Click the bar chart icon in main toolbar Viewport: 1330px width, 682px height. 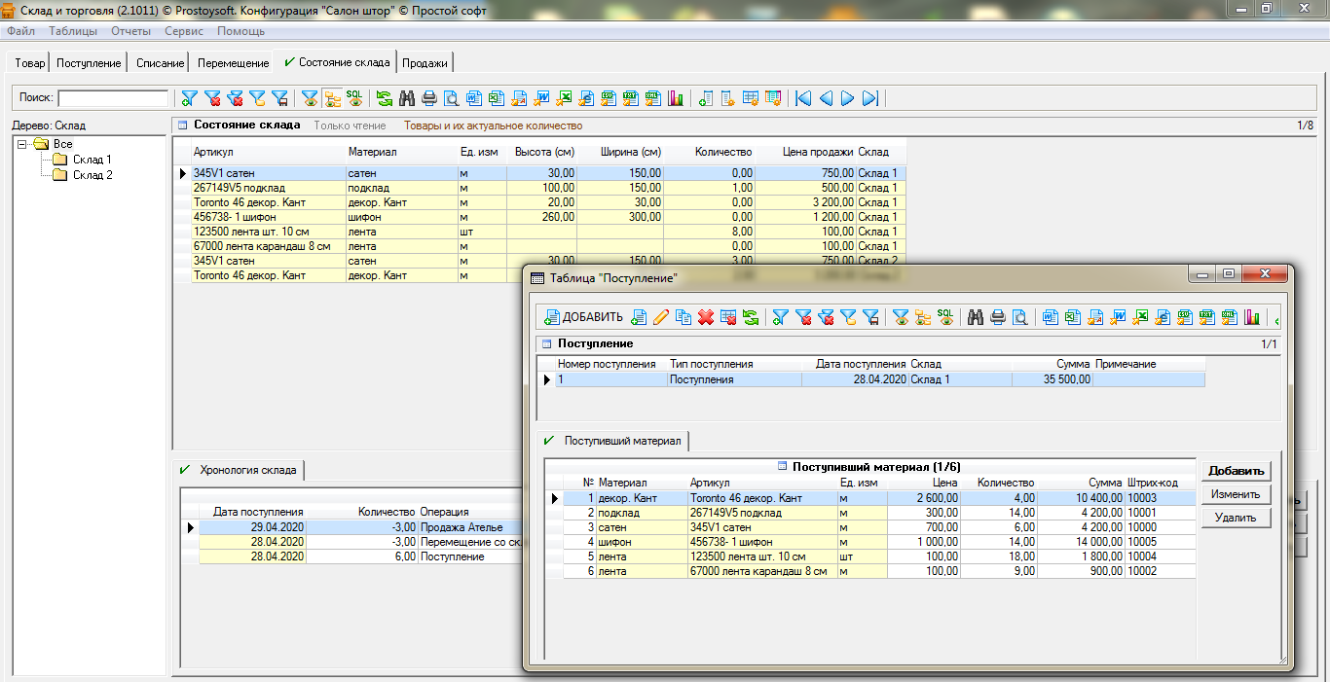(x=675, y=98)
